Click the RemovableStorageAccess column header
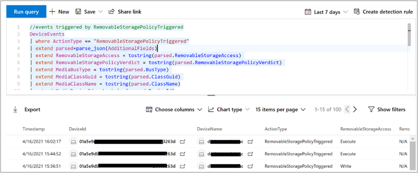 [x=366, y=129]
